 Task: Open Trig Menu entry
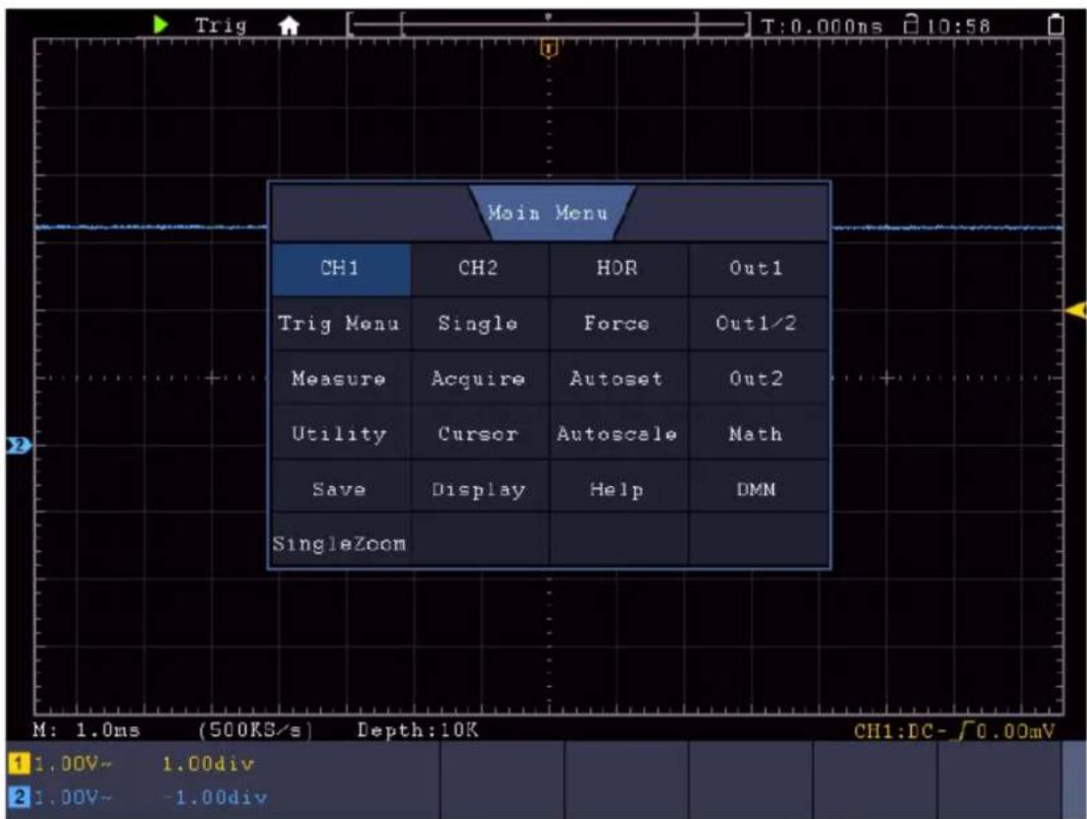click(x=340, y=324)
